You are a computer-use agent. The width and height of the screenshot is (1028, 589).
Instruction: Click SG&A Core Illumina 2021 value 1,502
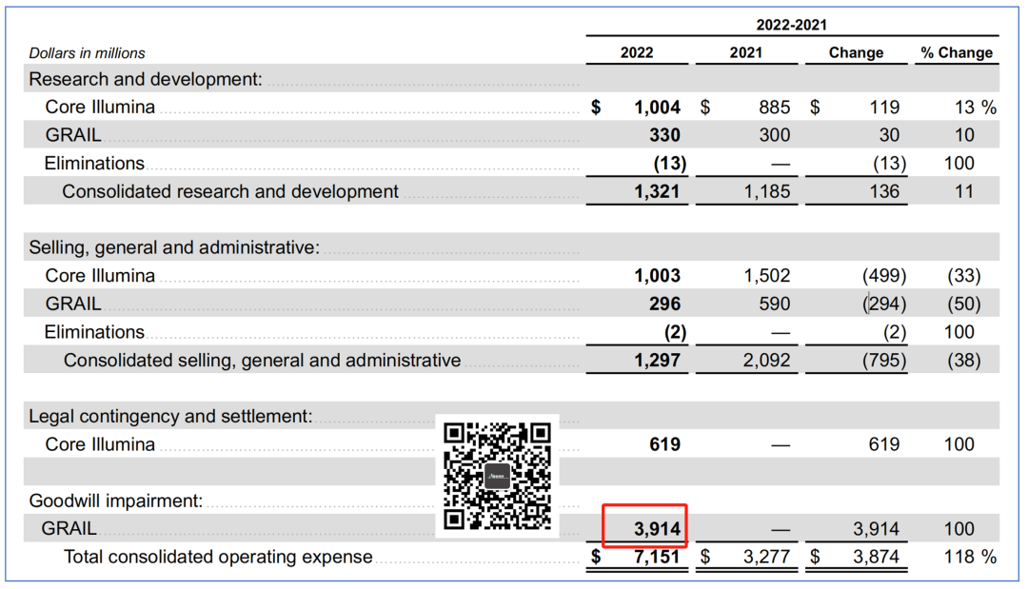(x=766, y=276)
